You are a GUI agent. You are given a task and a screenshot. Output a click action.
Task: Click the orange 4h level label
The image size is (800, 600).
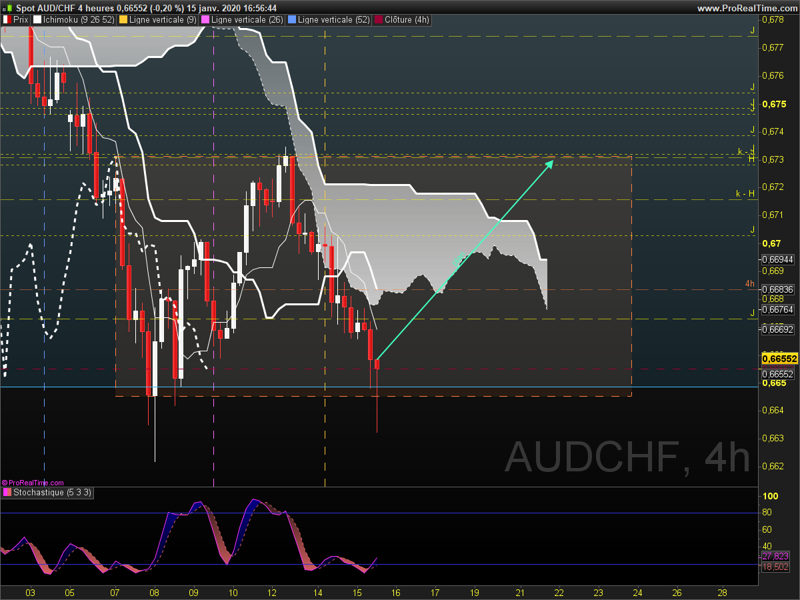750,284
